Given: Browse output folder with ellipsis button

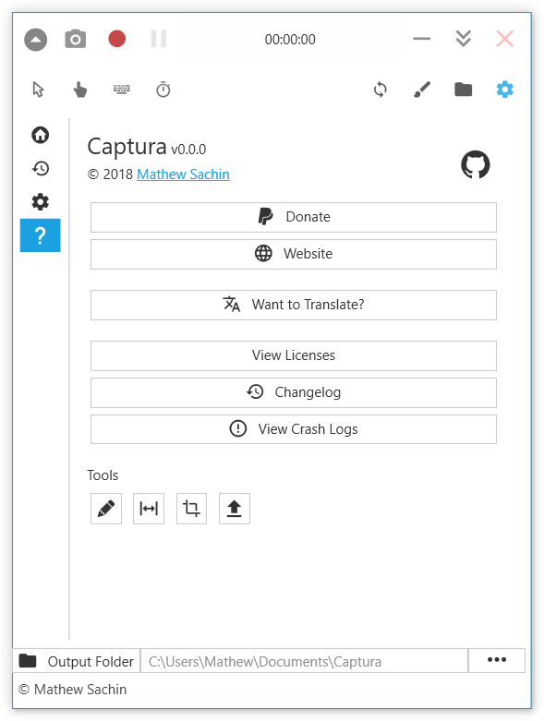Looking at the screenshot, I should [497, 660].
